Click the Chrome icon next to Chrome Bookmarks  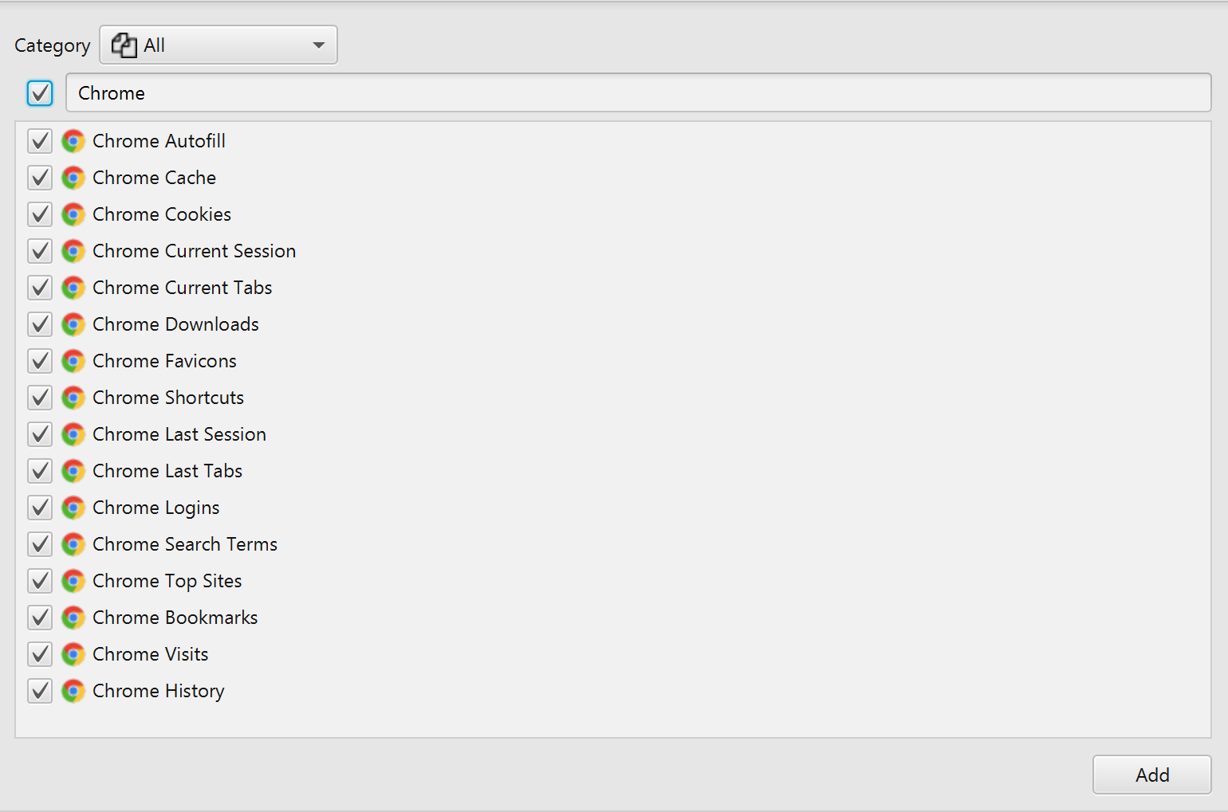(x=73, y=618)
